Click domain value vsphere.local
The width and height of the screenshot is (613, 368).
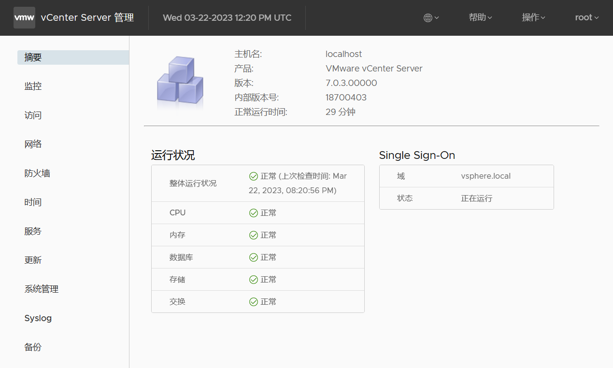(x=485, y=176)
